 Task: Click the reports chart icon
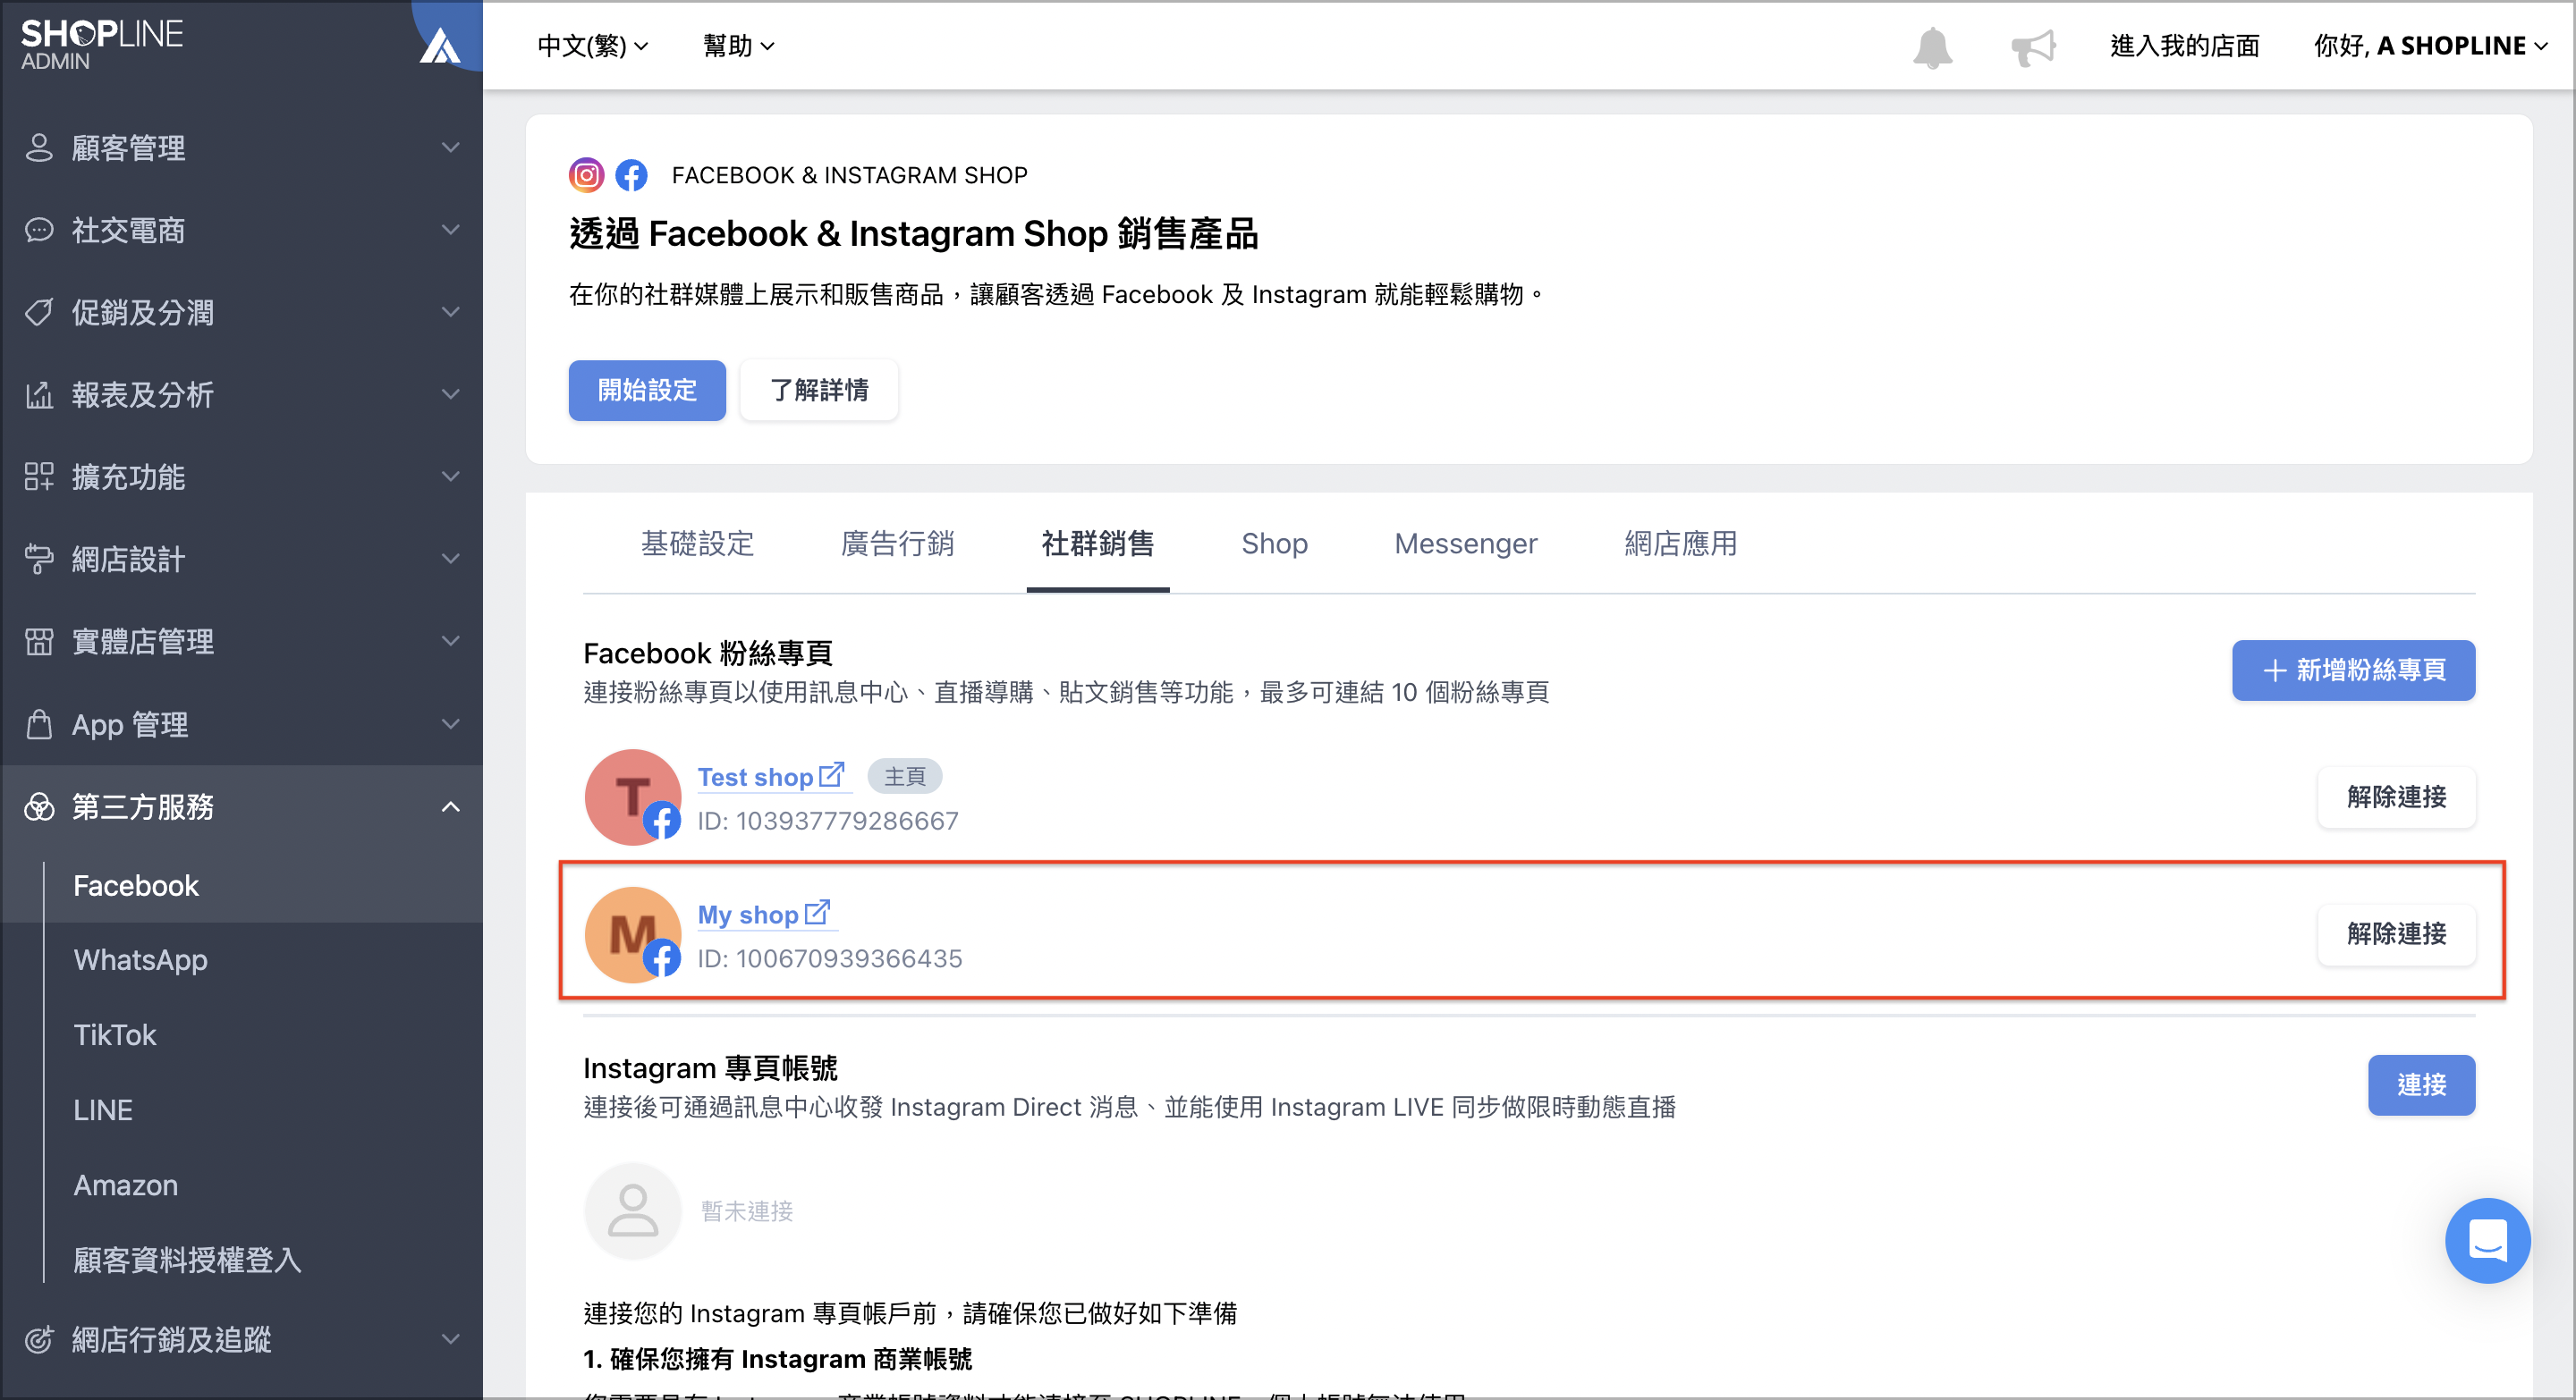click(38, 395)
